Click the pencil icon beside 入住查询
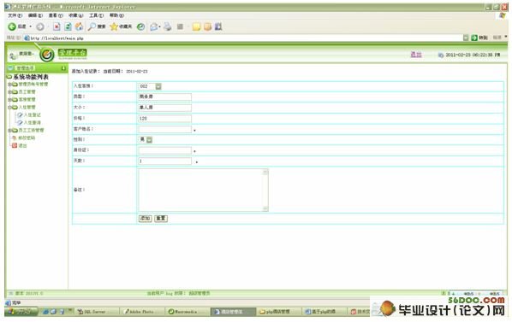The image size is (512, 322). tap(20, 123)
